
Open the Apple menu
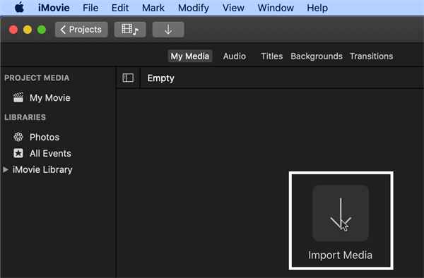tap(19, 8)
